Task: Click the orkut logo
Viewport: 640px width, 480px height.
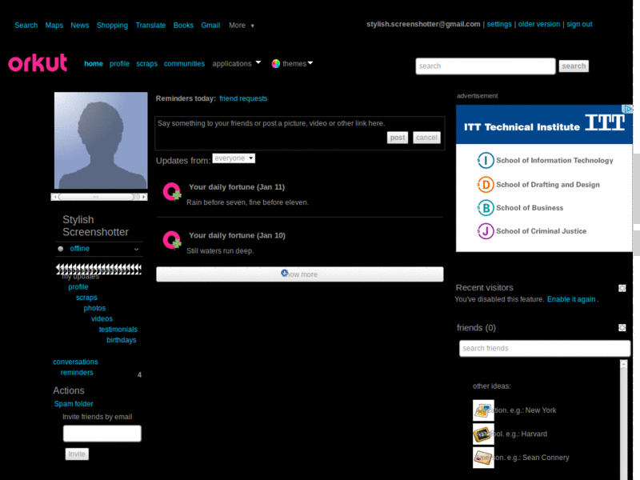Action: point(38,62)
